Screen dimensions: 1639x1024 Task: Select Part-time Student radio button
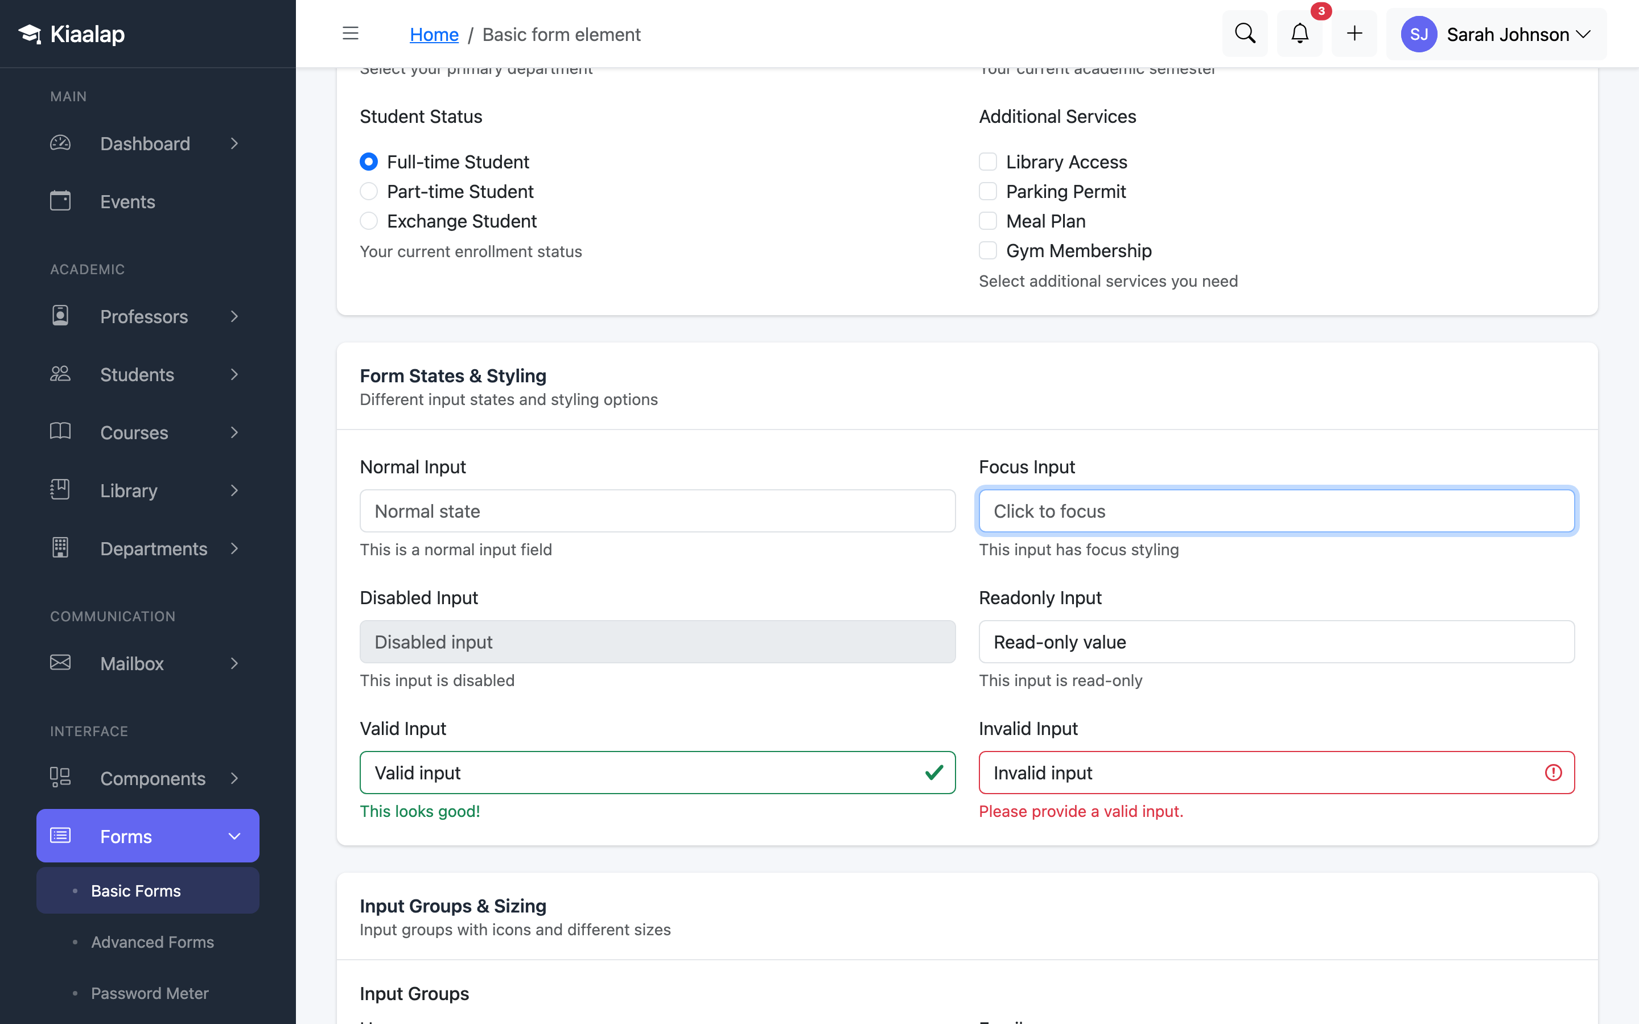(x=368, y=192)
